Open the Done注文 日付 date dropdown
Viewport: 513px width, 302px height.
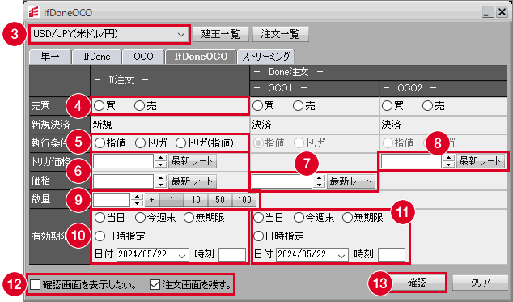[x=312, y=254]
